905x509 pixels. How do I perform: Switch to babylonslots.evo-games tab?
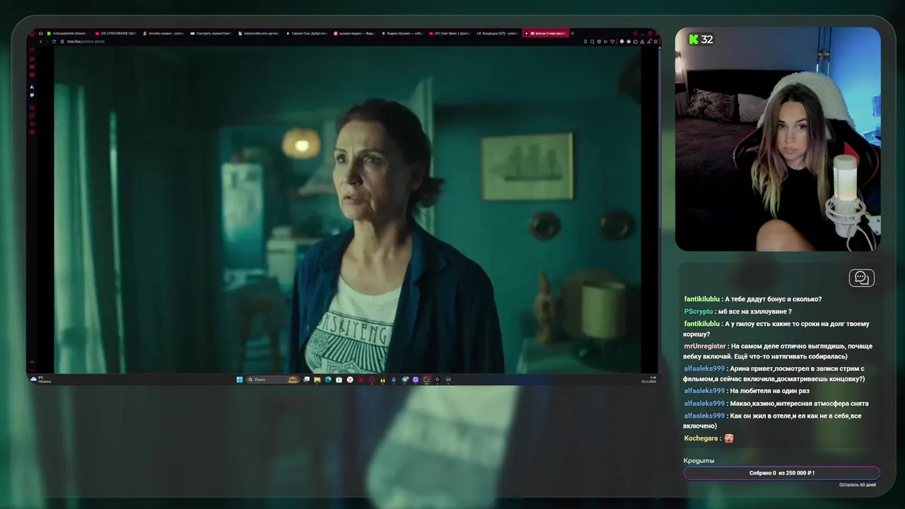(259, 33)
